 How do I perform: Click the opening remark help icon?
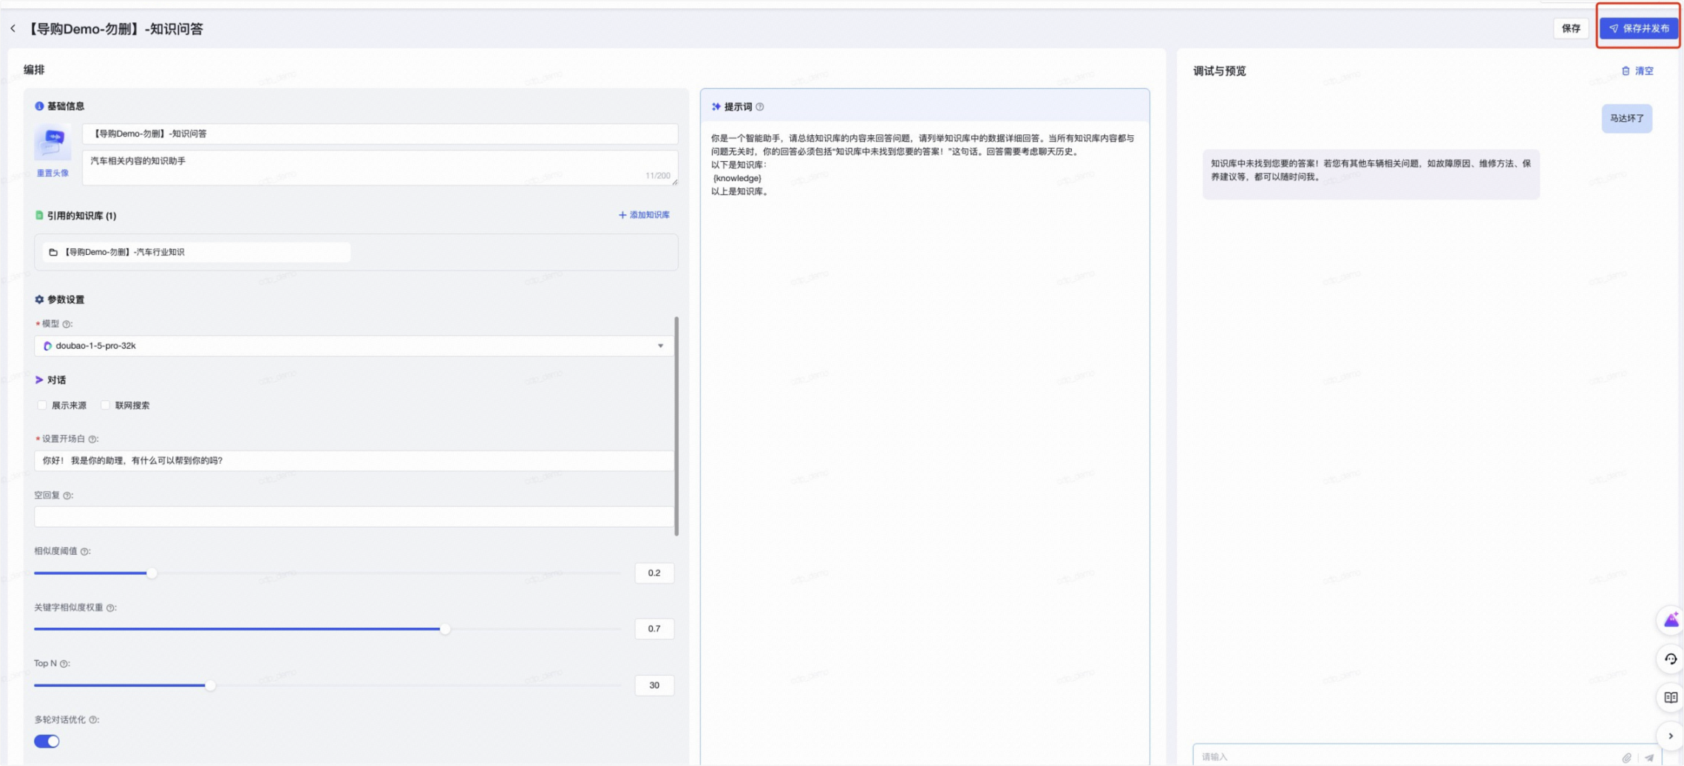pos(92,439)
